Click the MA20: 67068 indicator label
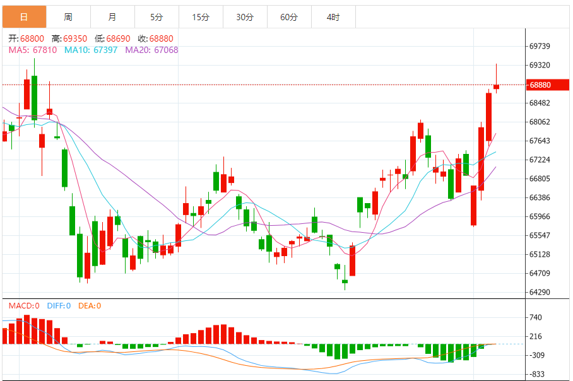573x381 pixels. (151, 50)
